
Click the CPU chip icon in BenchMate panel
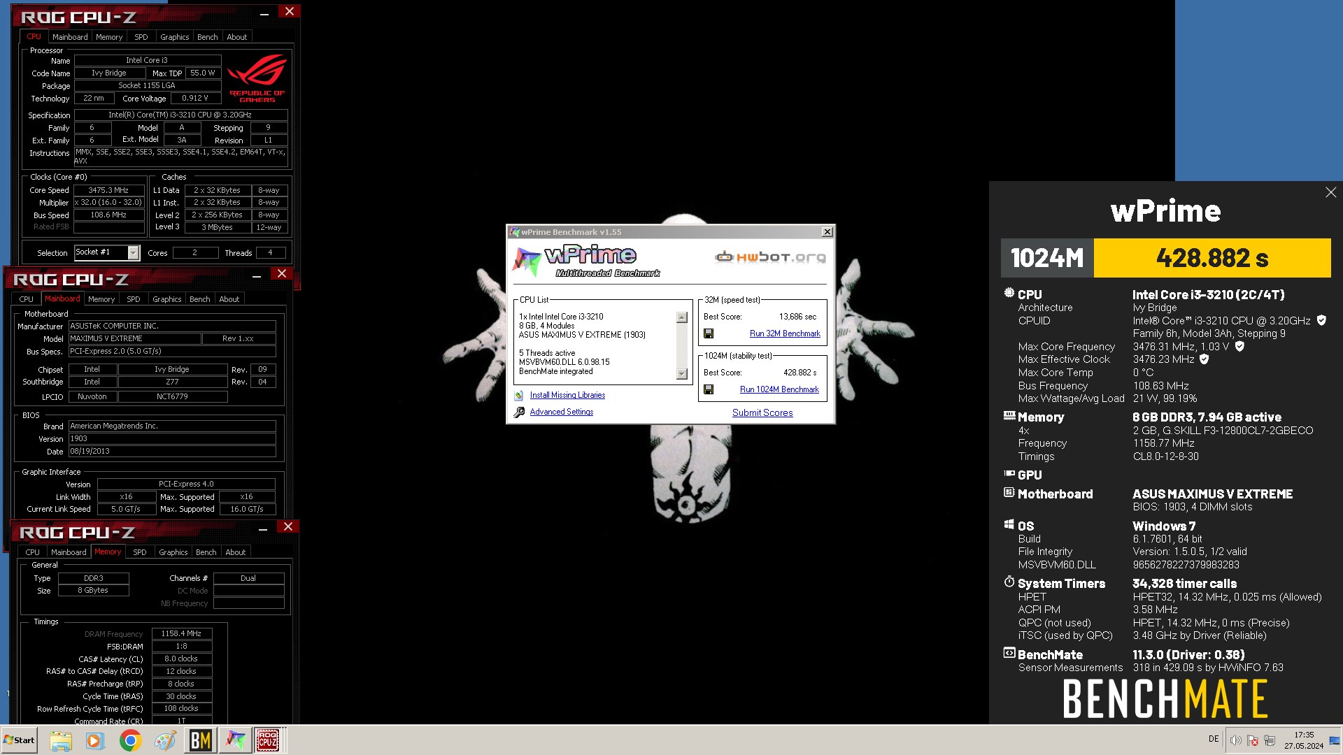1009,294
